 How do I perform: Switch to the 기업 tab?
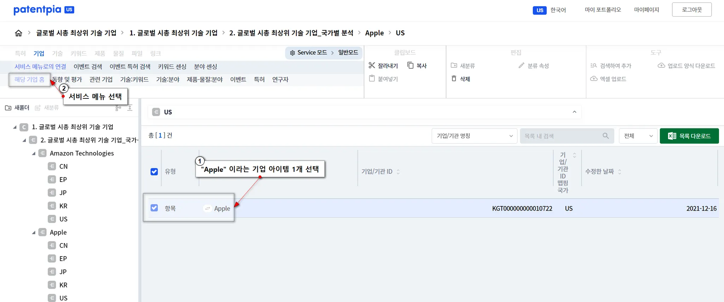(x=39, y=53)
